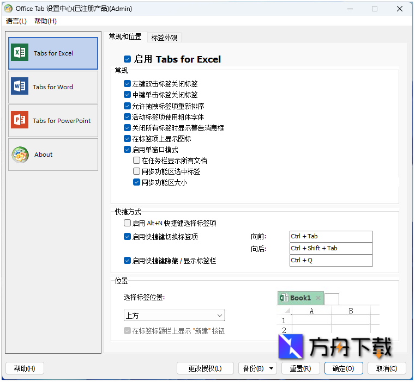Screen dimensions: 415x382
Task: Click the 更改授权(L) button
Action: click(205, 368)
